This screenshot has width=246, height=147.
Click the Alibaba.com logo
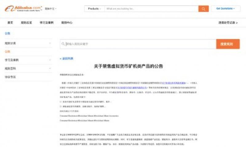tap(23, 9)
